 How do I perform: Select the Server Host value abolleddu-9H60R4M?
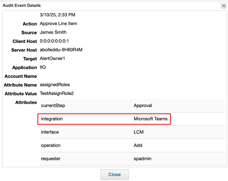[x=61, y=50]
